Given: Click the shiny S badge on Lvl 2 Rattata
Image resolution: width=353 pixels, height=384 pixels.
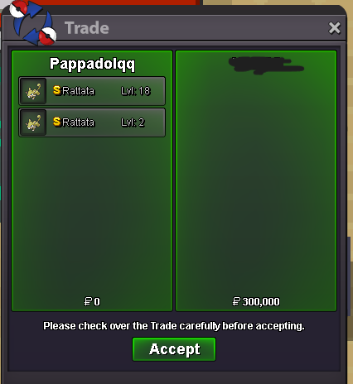Looking at the screenshot, I should coord(57,122).
